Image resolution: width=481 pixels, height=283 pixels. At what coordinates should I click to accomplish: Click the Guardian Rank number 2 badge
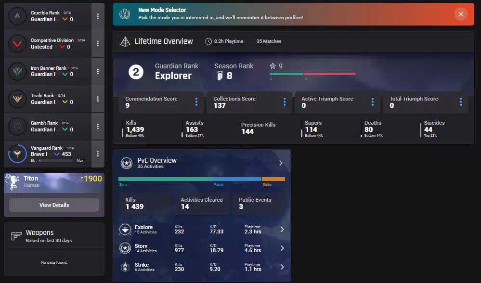click(136, 72)
